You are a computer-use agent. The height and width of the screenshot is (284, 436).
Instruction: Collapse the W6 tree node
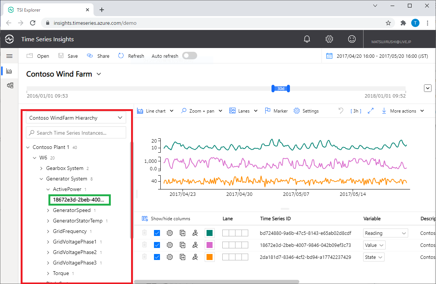35,158
